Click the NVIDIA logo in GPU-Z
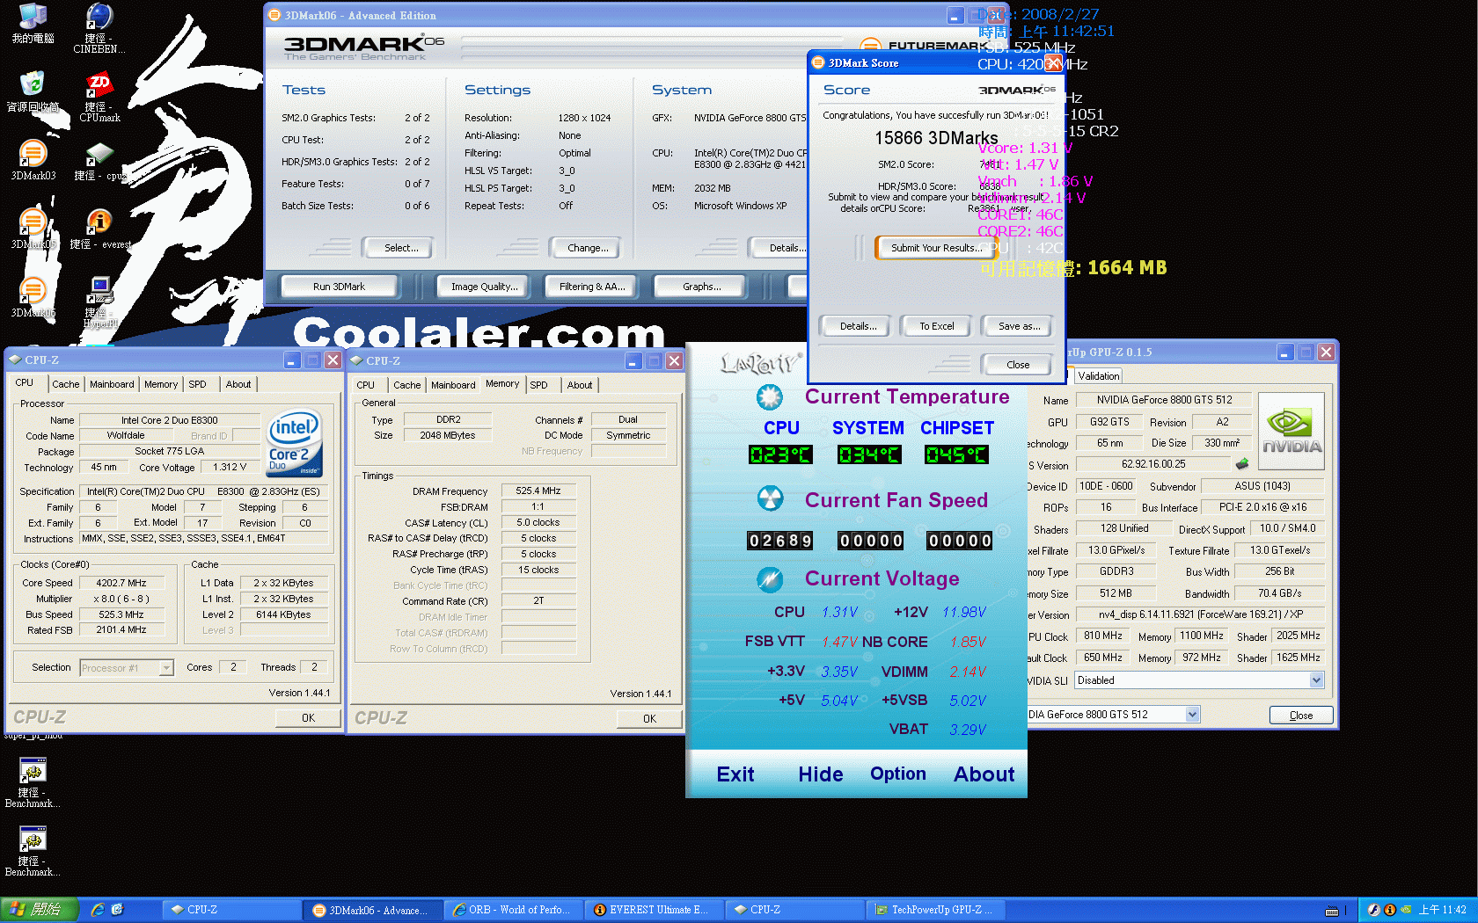The image size is (1478, 923). pyautogui.click(x=1291, y=432)
